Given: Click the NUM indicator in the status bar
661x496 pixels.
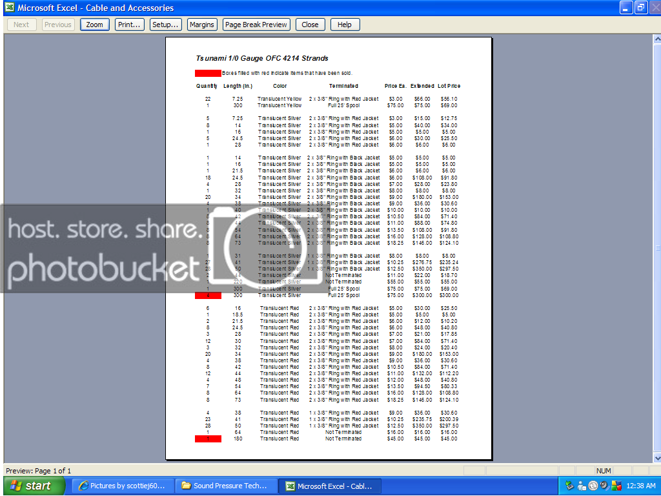Looking at the screenshot, I should pos(604,471).
